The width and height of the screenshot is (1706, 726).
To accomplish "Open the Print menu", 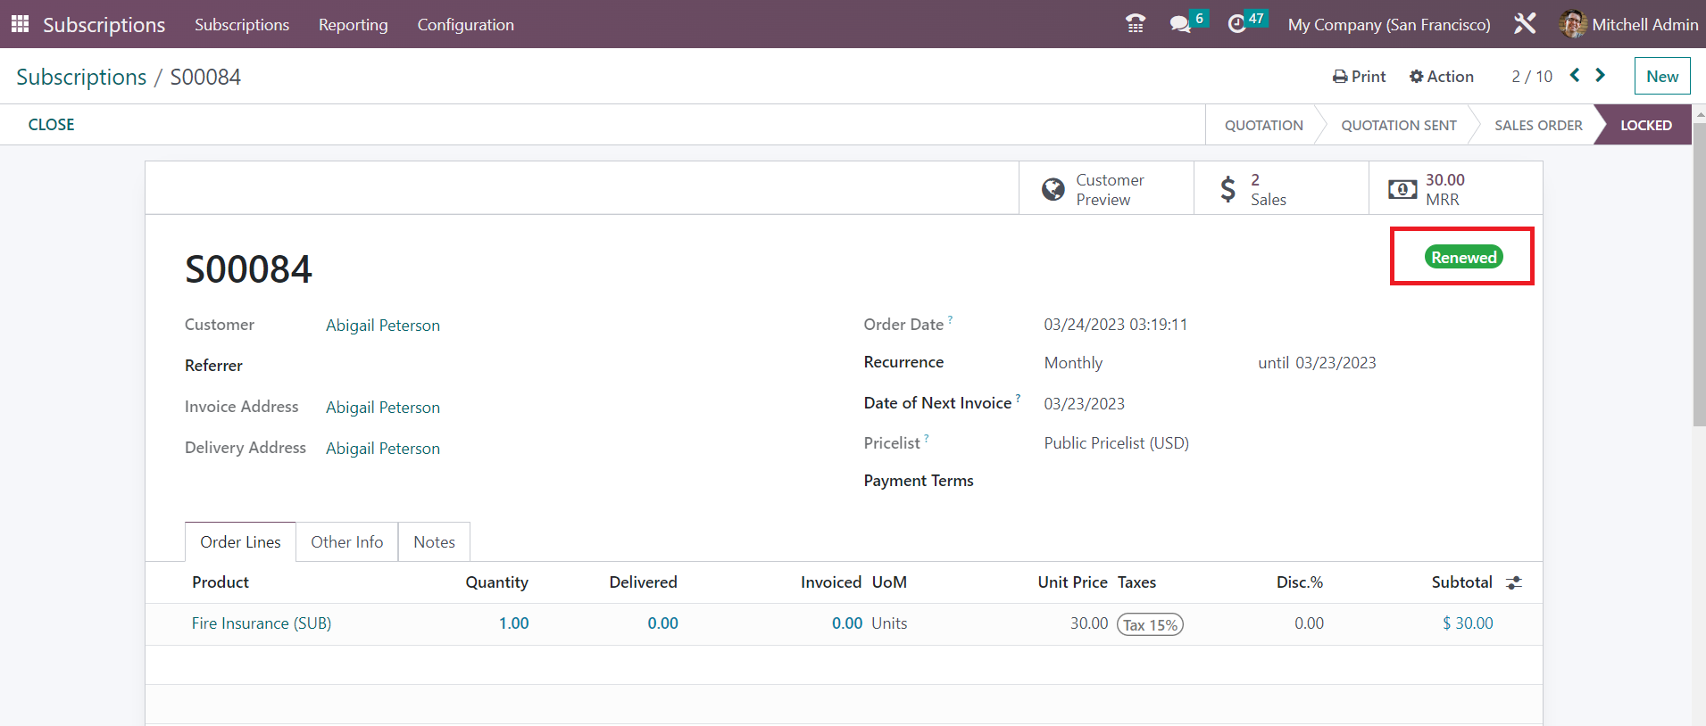I will pos(1359,77).
